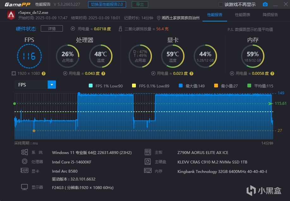290x201 pixels.
Task: Click the GamePP logo
Action: coord(18,4)
